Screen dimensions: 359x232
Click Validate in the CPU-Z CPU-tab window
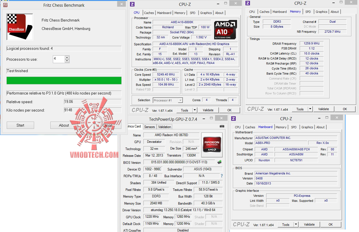tap(208, 110)
